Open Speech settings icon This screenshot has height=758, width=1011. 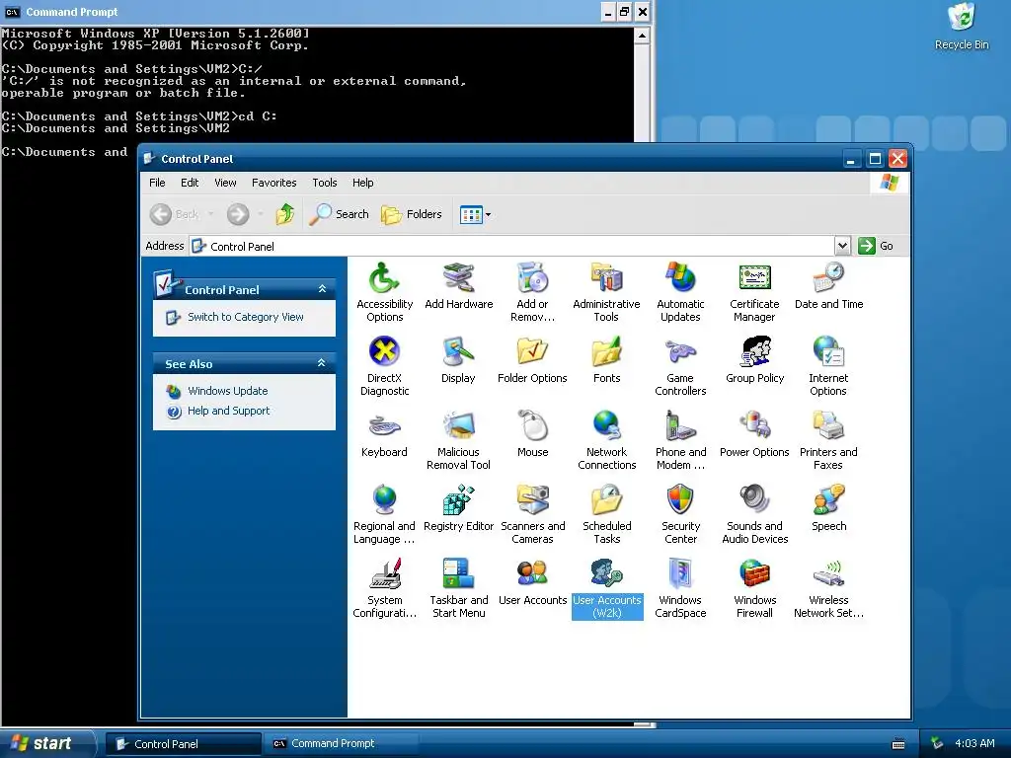tap(828, 500)
